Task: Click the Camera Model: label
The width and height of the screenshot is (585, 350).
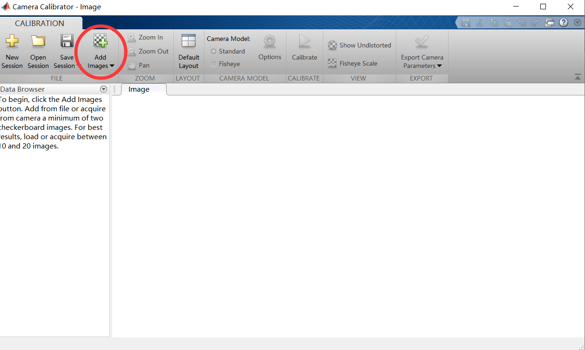Action: coord(229,39)
